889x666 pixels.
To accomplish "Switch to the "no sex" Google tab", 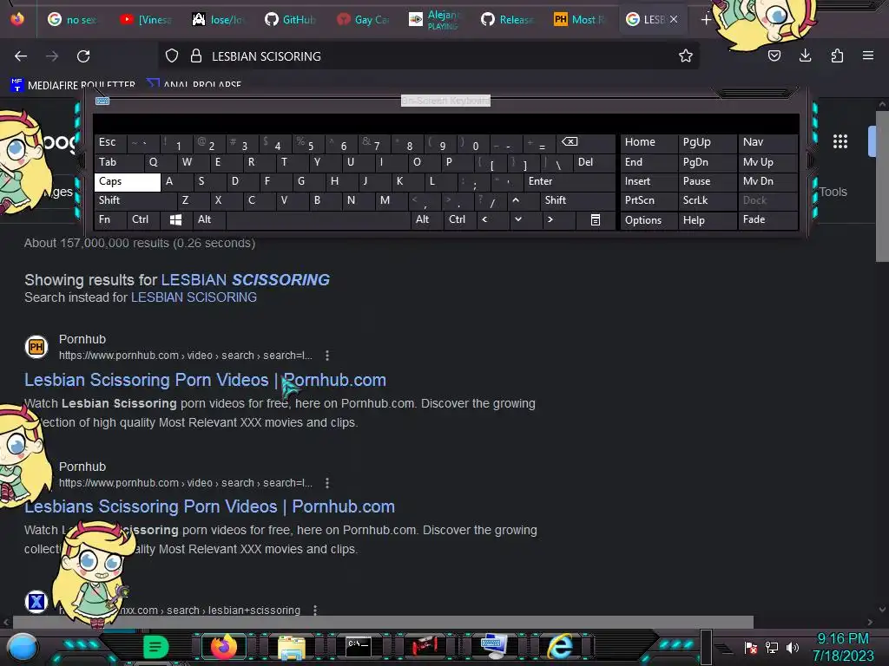I will (73, 20).
